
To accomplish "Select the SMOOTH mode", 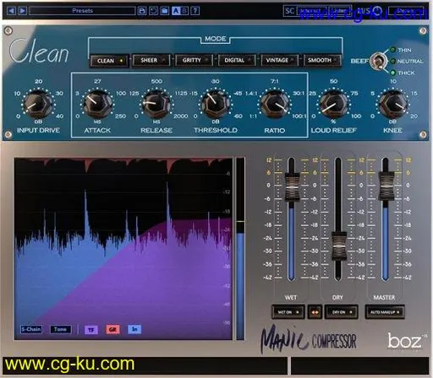I will pyautogui.click(x=322, y=60).
